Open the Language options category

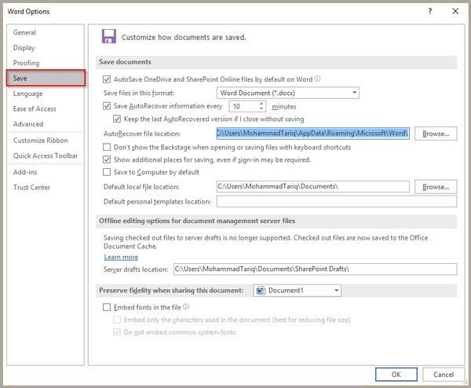(x=28, y=93)
